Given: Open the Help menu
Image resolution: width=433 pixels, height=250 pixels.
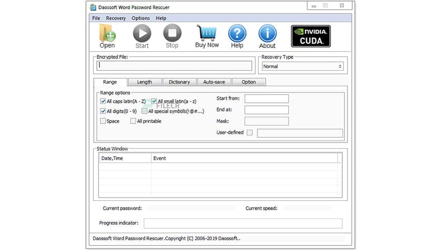Looking at the screenshot, I should (161, 18).
